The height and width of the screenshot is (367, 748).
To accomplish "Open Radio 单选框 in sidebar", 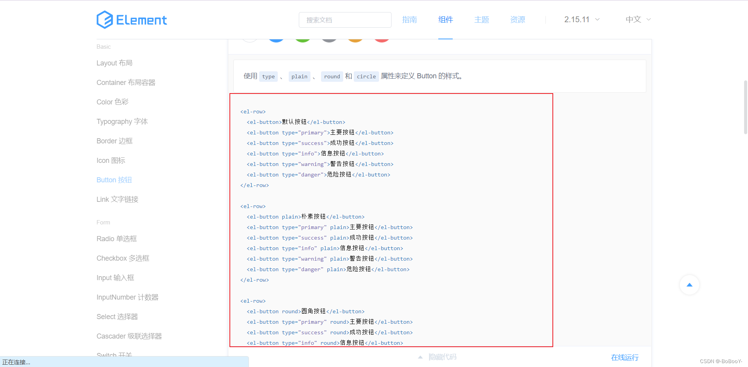I will 117,239.
